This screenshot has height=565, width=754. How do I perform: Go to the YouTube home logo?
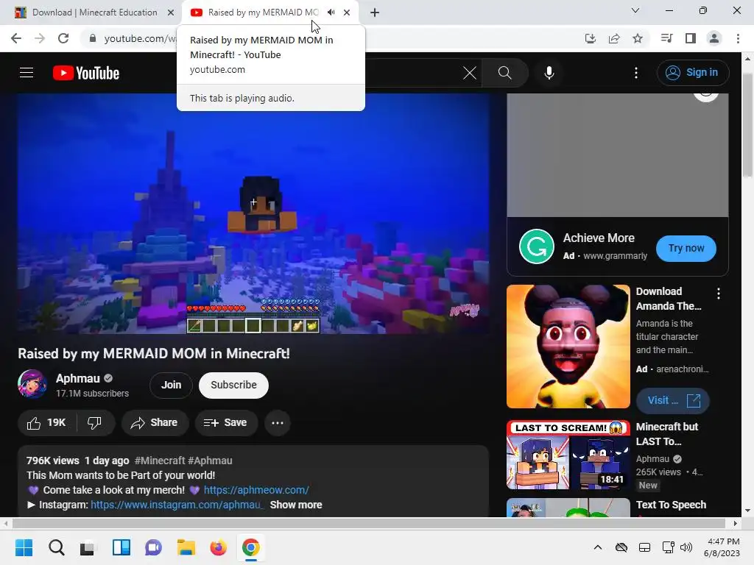86,73
